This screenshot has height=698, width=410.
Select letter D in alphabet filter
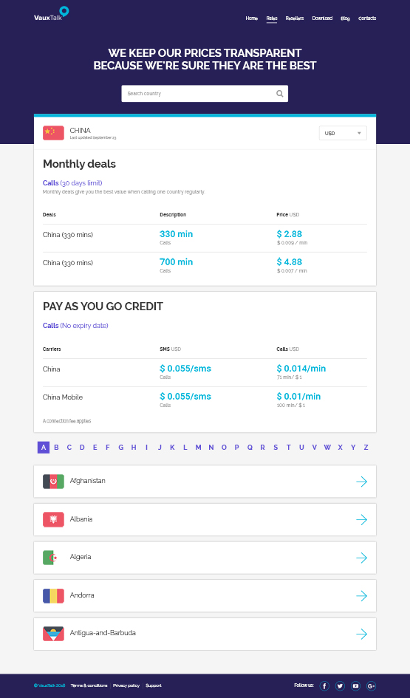pos(82,448)
